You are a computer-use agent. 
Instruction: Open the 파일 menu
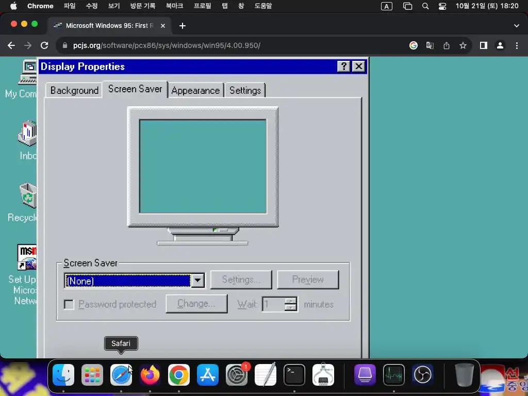70,6
